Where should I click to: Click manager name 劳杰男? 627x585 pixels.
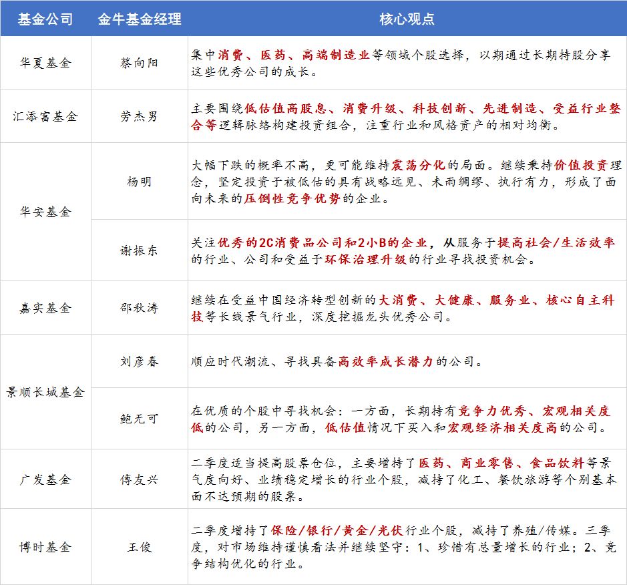[139, 116]
